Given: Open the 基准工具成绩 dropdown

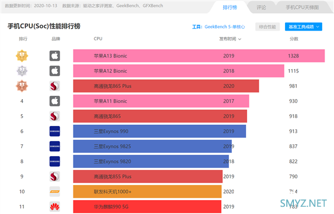Looking at the screenshot, I should pyautogui.click(x=303, y=27).
